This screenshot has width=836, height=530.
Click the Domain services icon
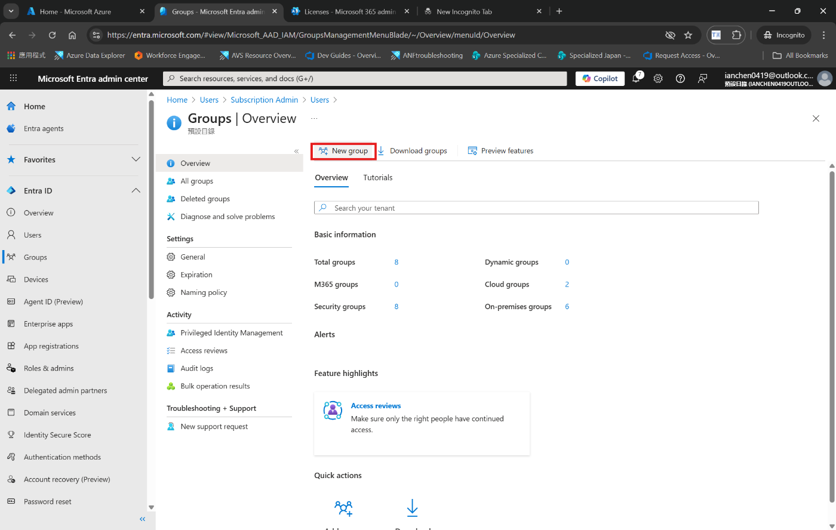point(11,412)
